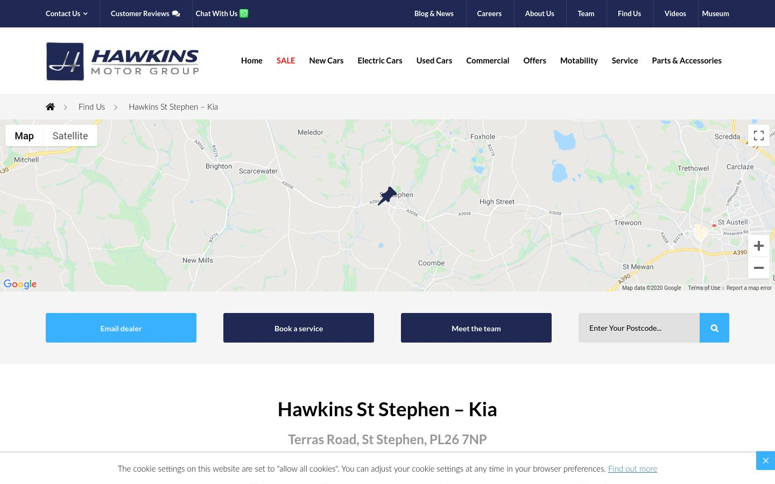Viewport: 775px width, 484px height.
Task: Open WhatsApp Chat With Us
Action: [x=222, y=13]
